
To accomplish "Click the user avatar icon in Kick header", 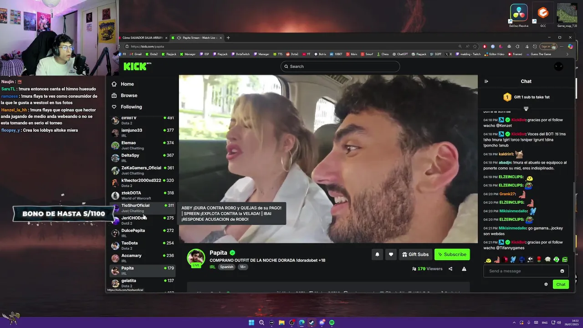I will (x=558, y=67).
